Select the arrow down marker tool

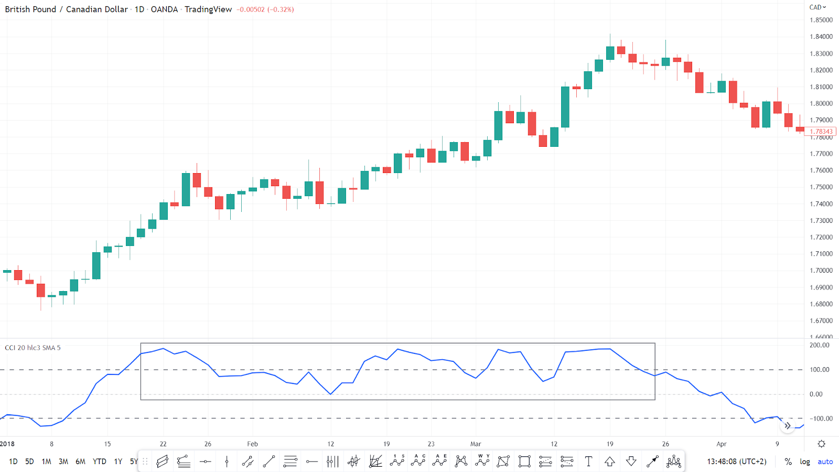(x=631, y=462)
